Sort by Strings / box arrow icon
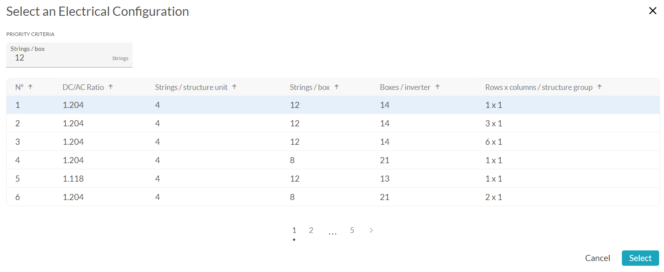 point(337,87)
